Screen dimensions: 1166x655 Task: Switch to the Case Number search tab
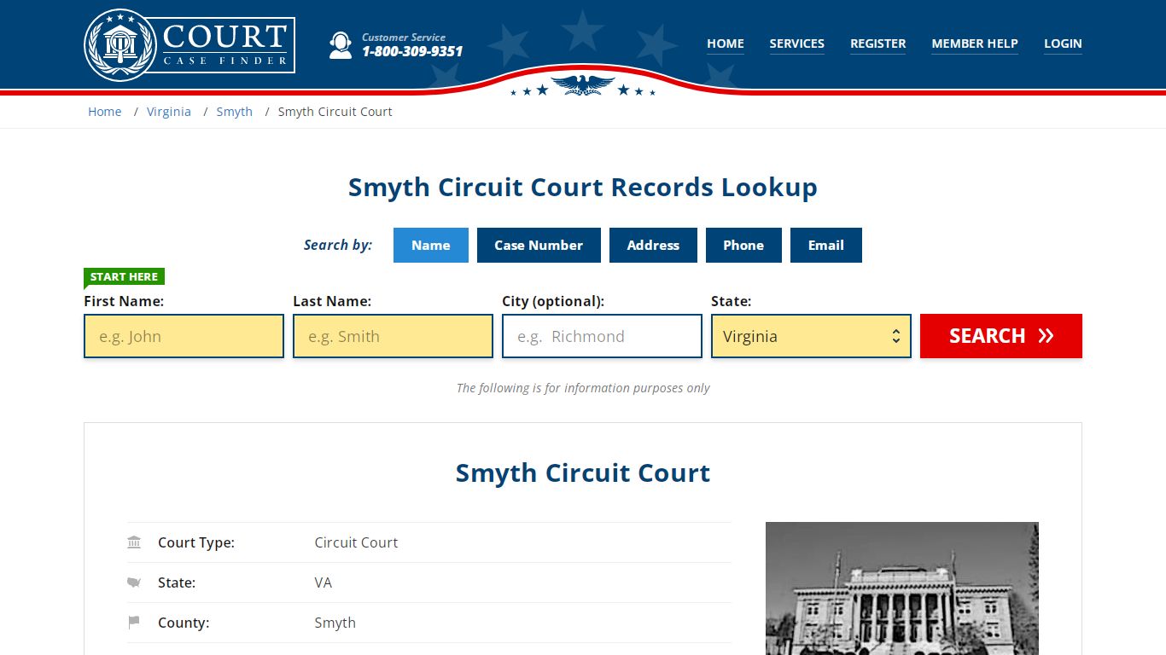(539, 245)
